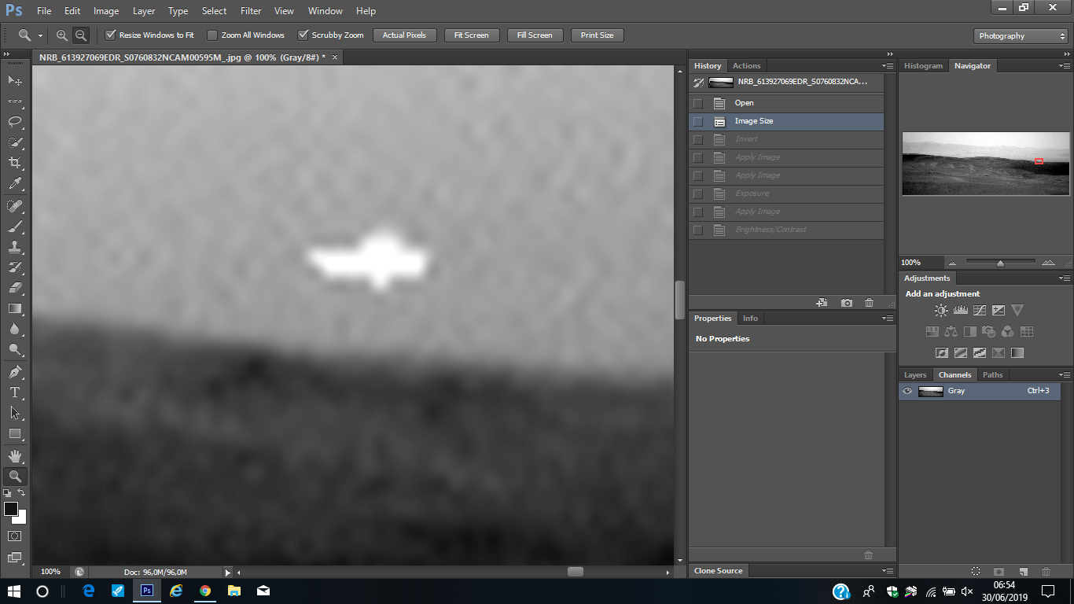Select the Clone Stamp tool
The height and width of the screenshot is (604, 1074).
pos(15,247)
